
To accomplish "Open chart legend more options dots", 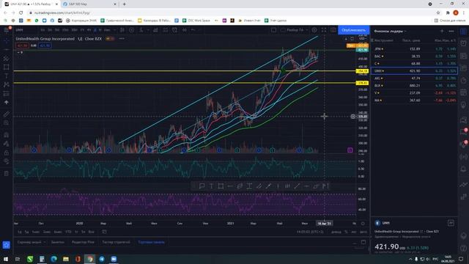I will pos(122,39).
